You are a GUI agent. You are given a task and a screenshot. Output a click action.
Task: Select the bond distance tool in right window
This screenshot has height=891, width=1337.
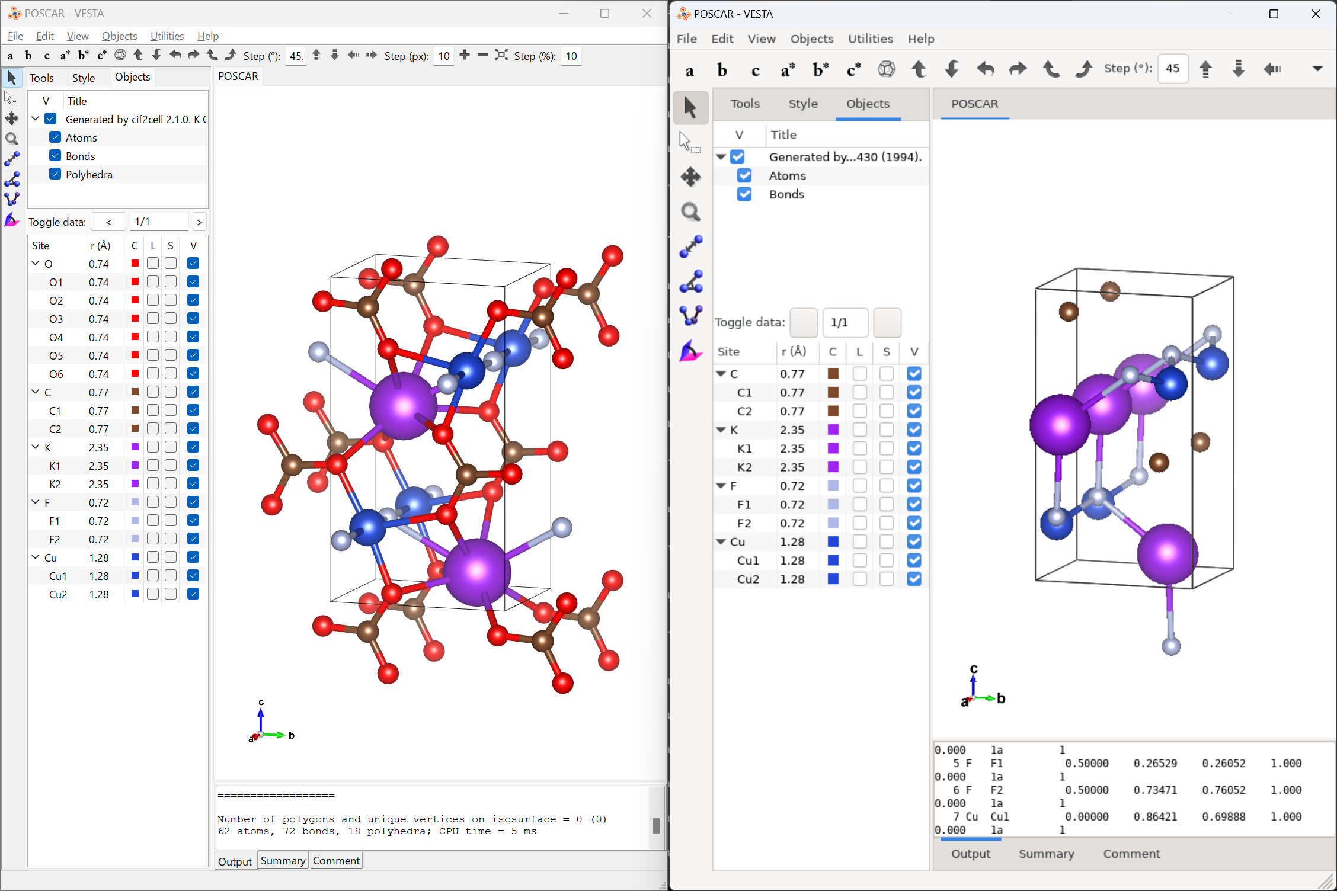pyautogui.click(x=690, y=246)
